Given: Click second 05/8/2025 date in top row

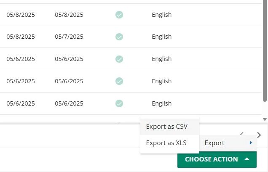Looking at the screenshot, I should (69, 15).
